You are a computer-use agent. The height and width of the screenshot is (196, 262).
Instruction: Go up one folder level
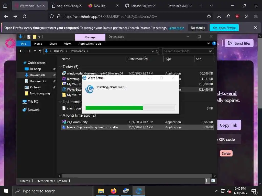coord(40,51)
